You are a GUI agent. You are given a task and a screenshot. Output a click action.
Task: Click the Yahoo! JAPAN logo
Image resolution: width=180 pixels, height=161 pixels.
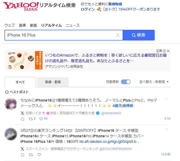click(x=21, y=6)
